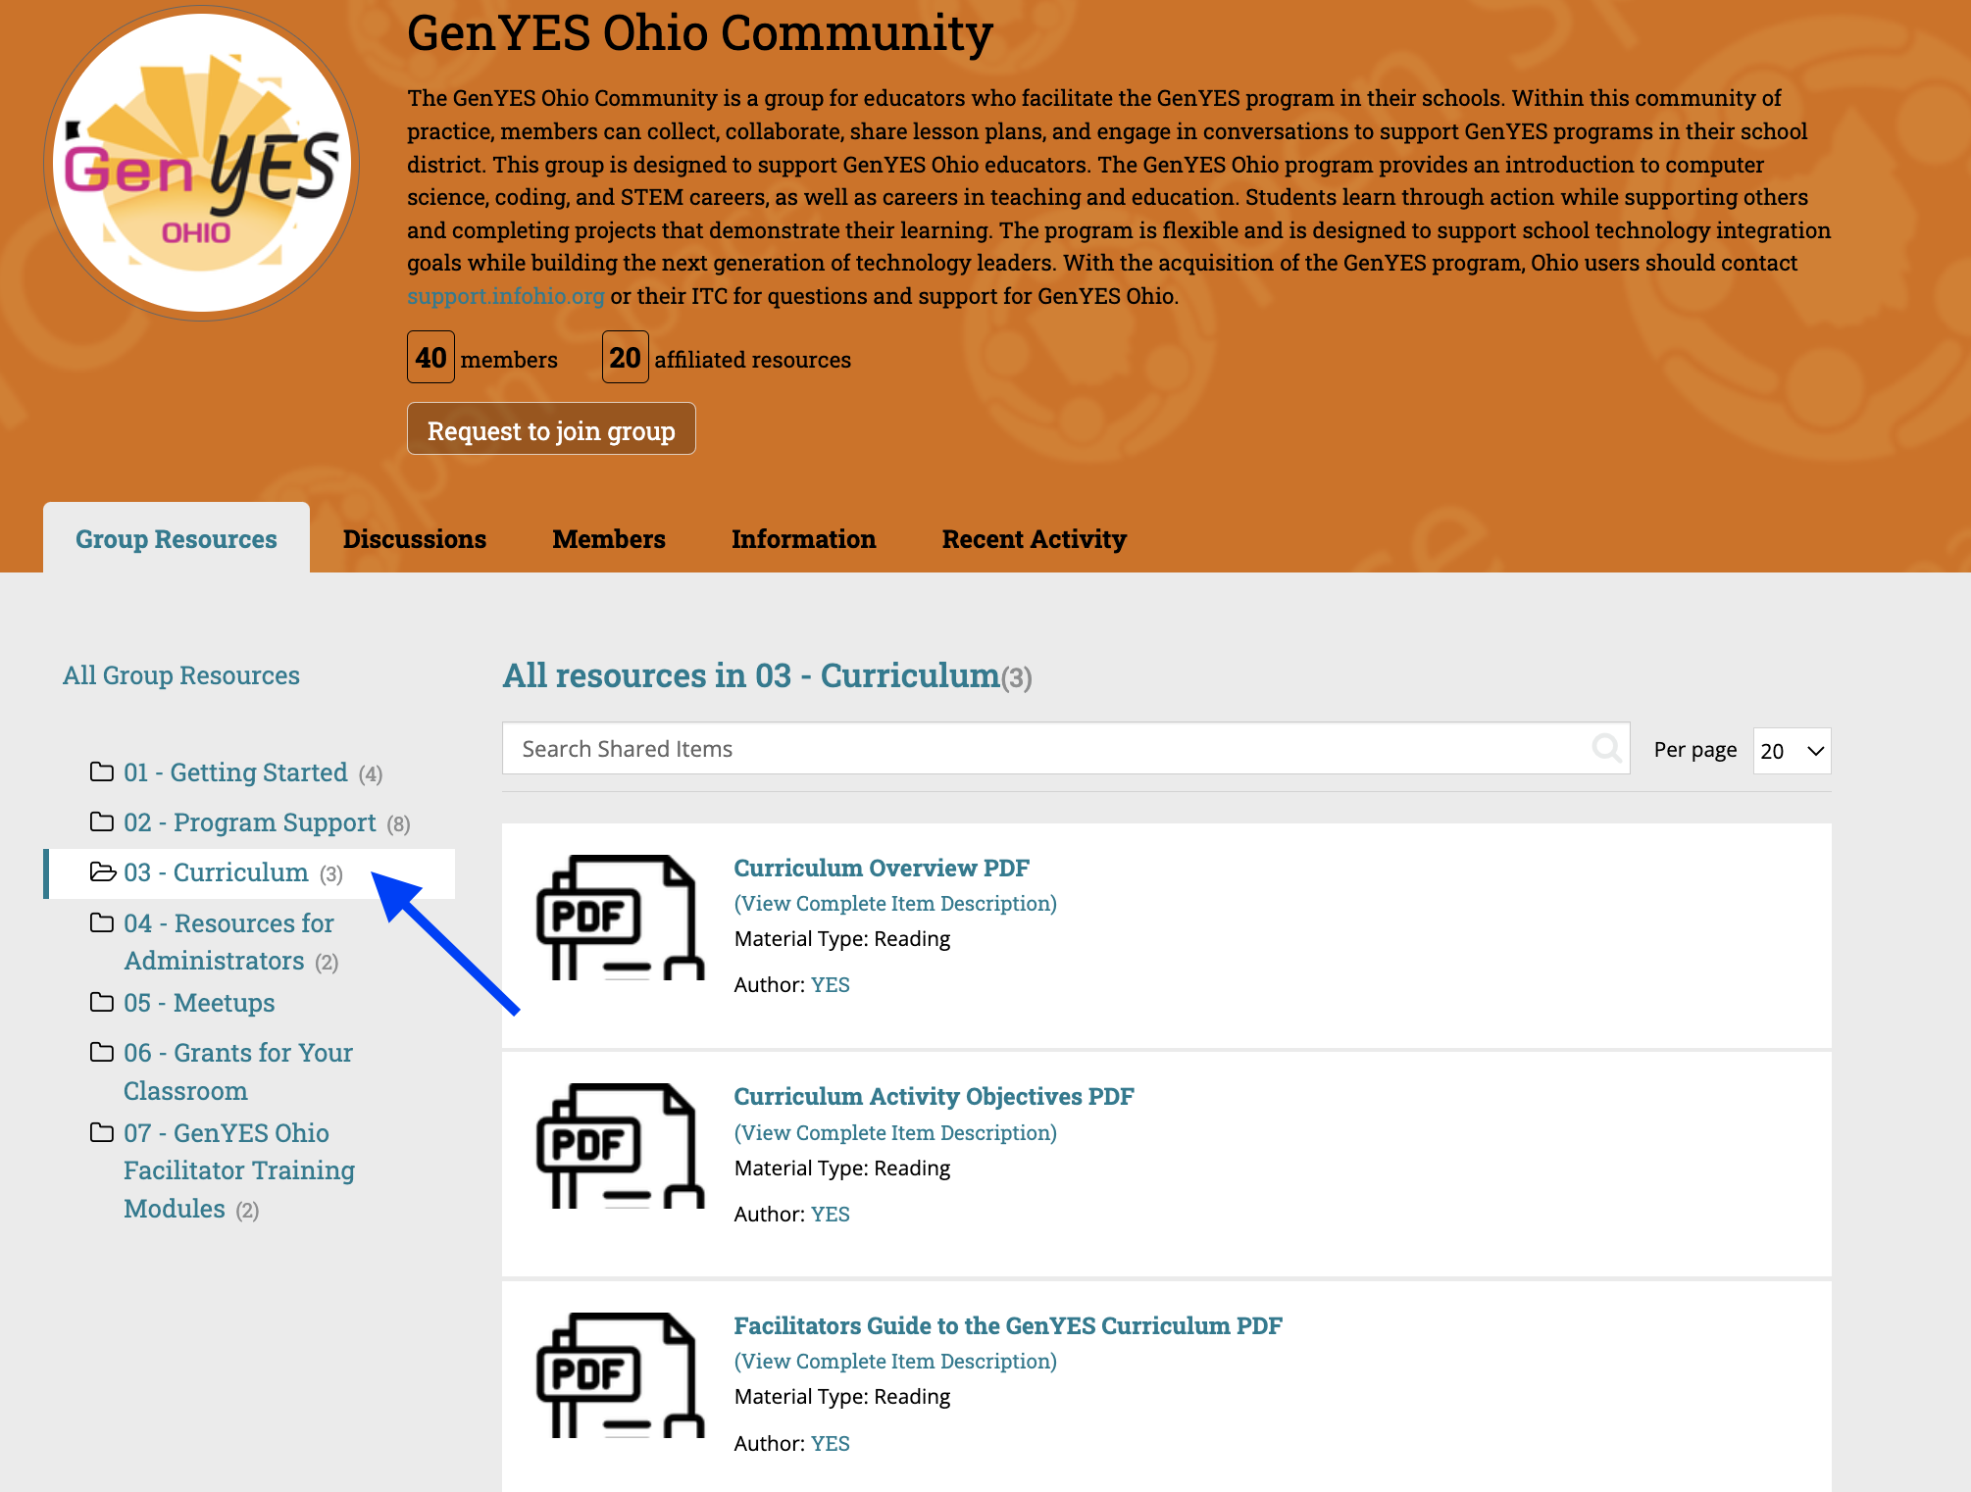Click folder icon for 01 - Getting Started

click(x=102, y=771)
